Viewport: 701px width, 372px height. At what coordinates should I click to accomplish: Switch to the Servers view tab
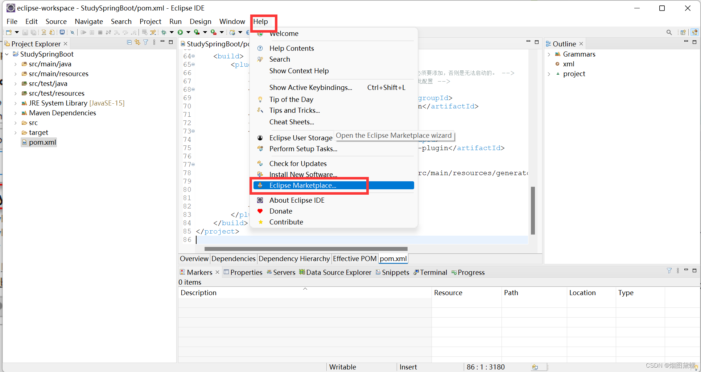point(281,272)
